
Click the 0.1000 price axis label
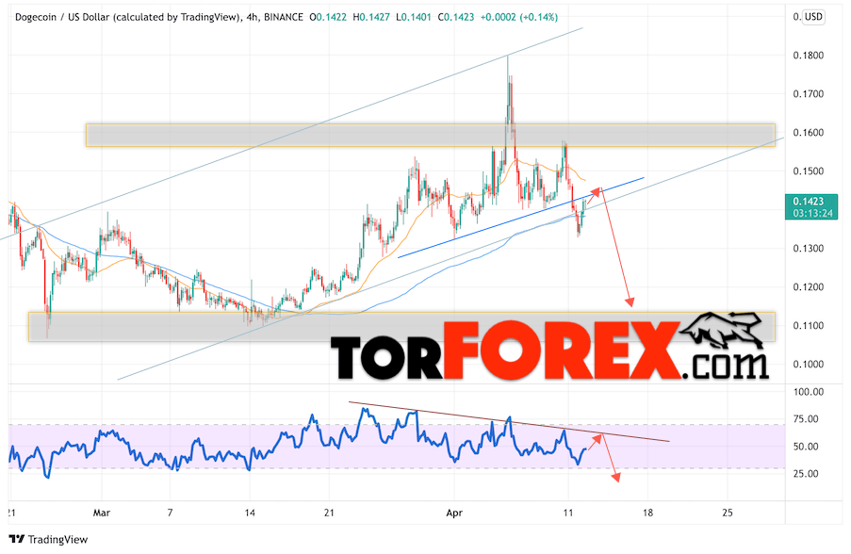(x=809, y=364)
